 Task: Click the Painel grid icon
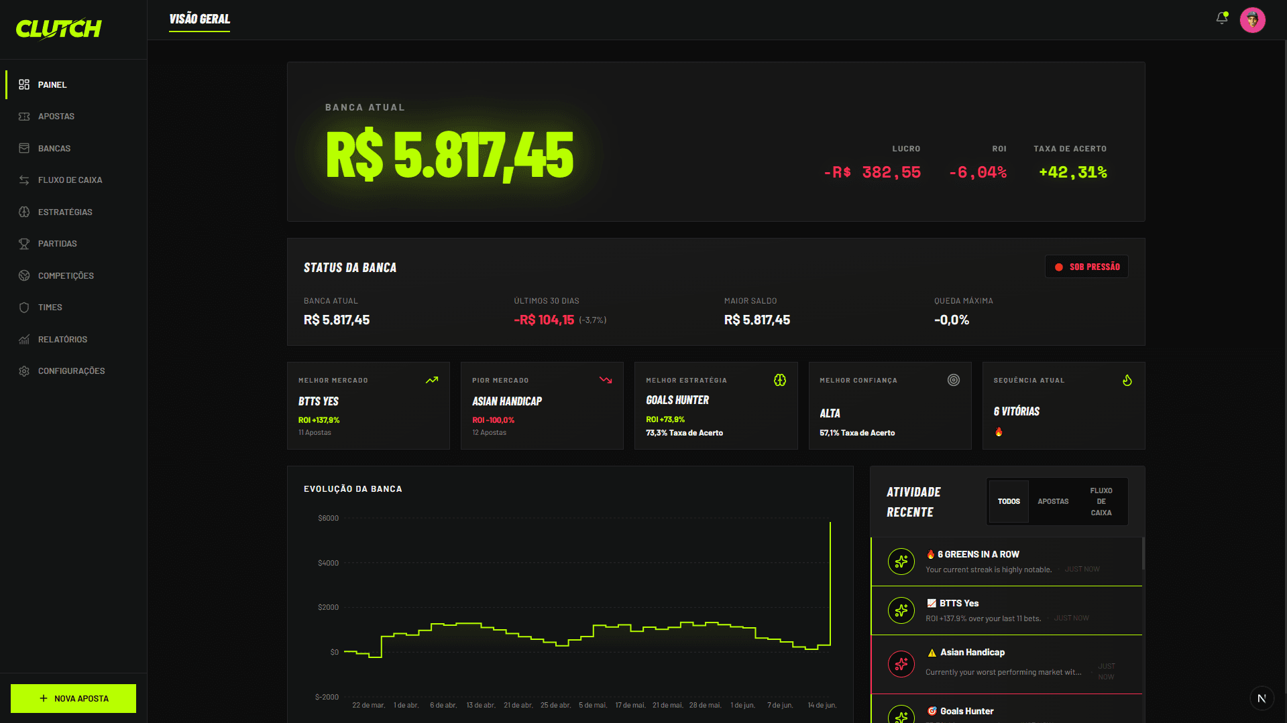[24, 84]
